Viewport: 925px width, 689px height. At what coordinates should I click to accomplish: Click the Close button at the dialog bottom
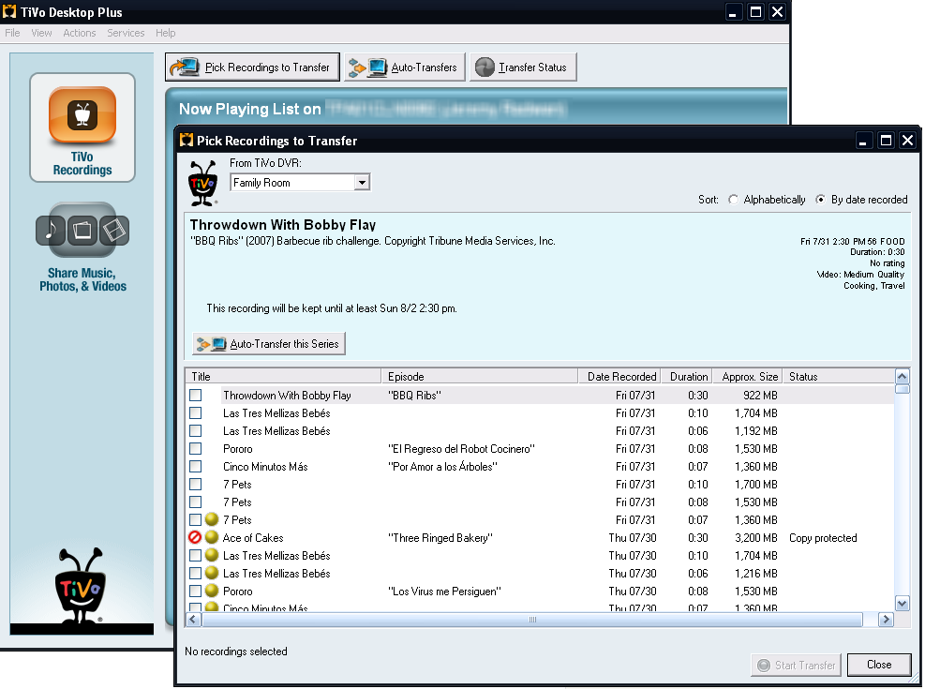(879, 665)
